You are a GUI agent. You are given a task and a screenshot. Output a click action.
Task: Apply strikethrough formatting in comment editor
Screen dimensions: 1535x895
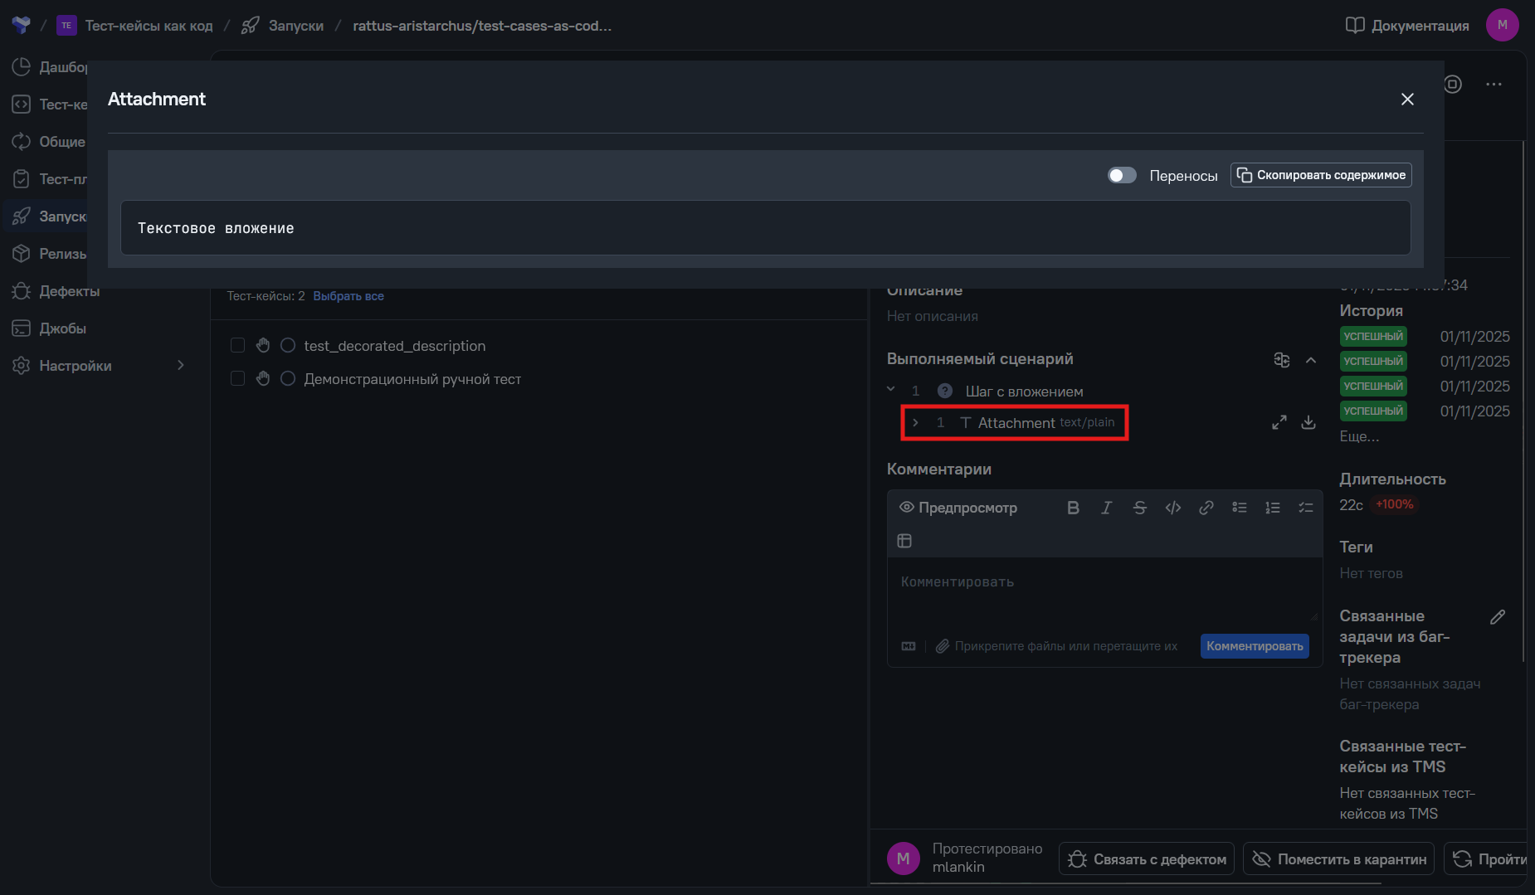coord(1139,508)
